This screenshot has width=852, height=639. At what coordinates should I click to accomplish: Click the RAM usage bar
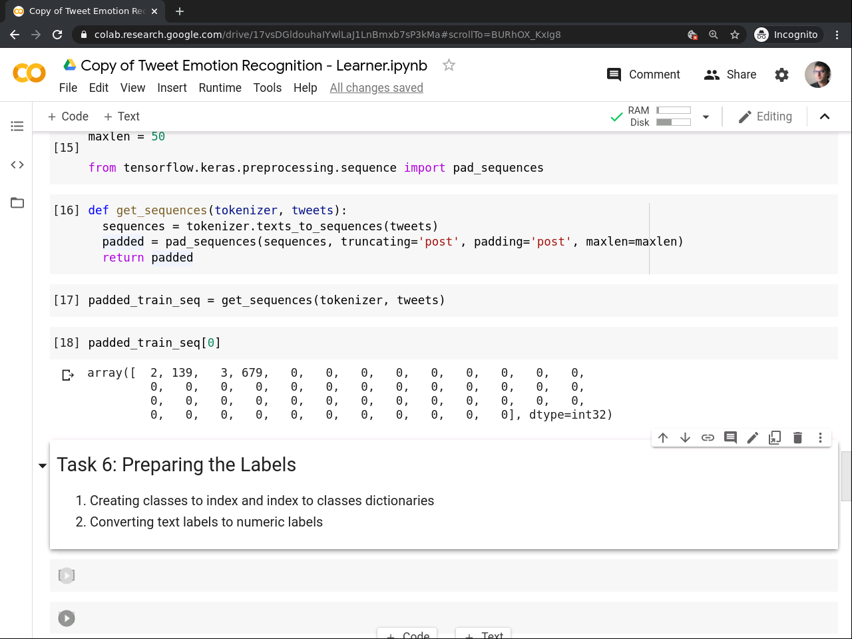click(674, 110)
